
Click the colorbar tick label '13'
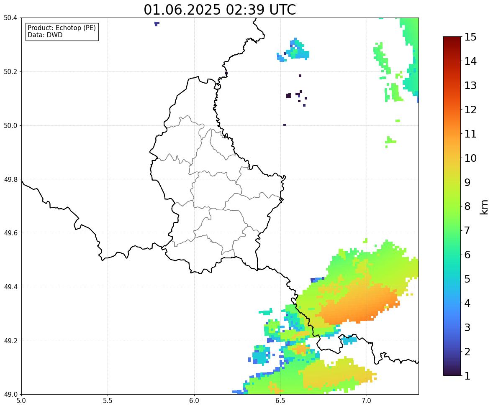(470, 85)
